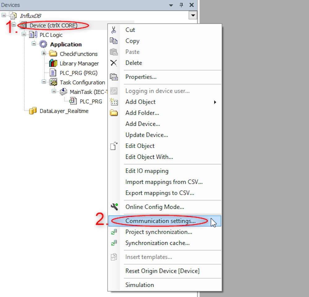This screenshot has width=309, height=297.
Task: Choose Edit Object With... menu entry
Action: [165, 157]
